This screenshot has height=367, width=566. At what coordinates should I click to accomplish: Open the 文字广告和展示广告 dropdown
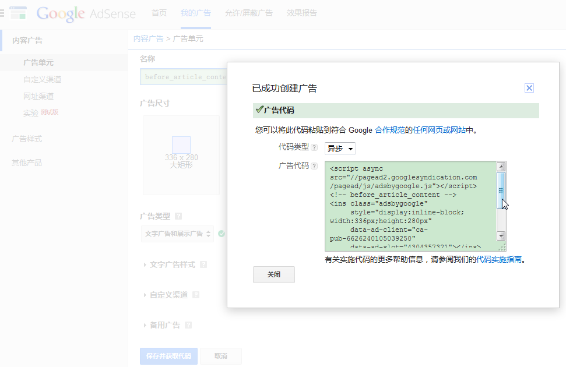tap(177, 234)
